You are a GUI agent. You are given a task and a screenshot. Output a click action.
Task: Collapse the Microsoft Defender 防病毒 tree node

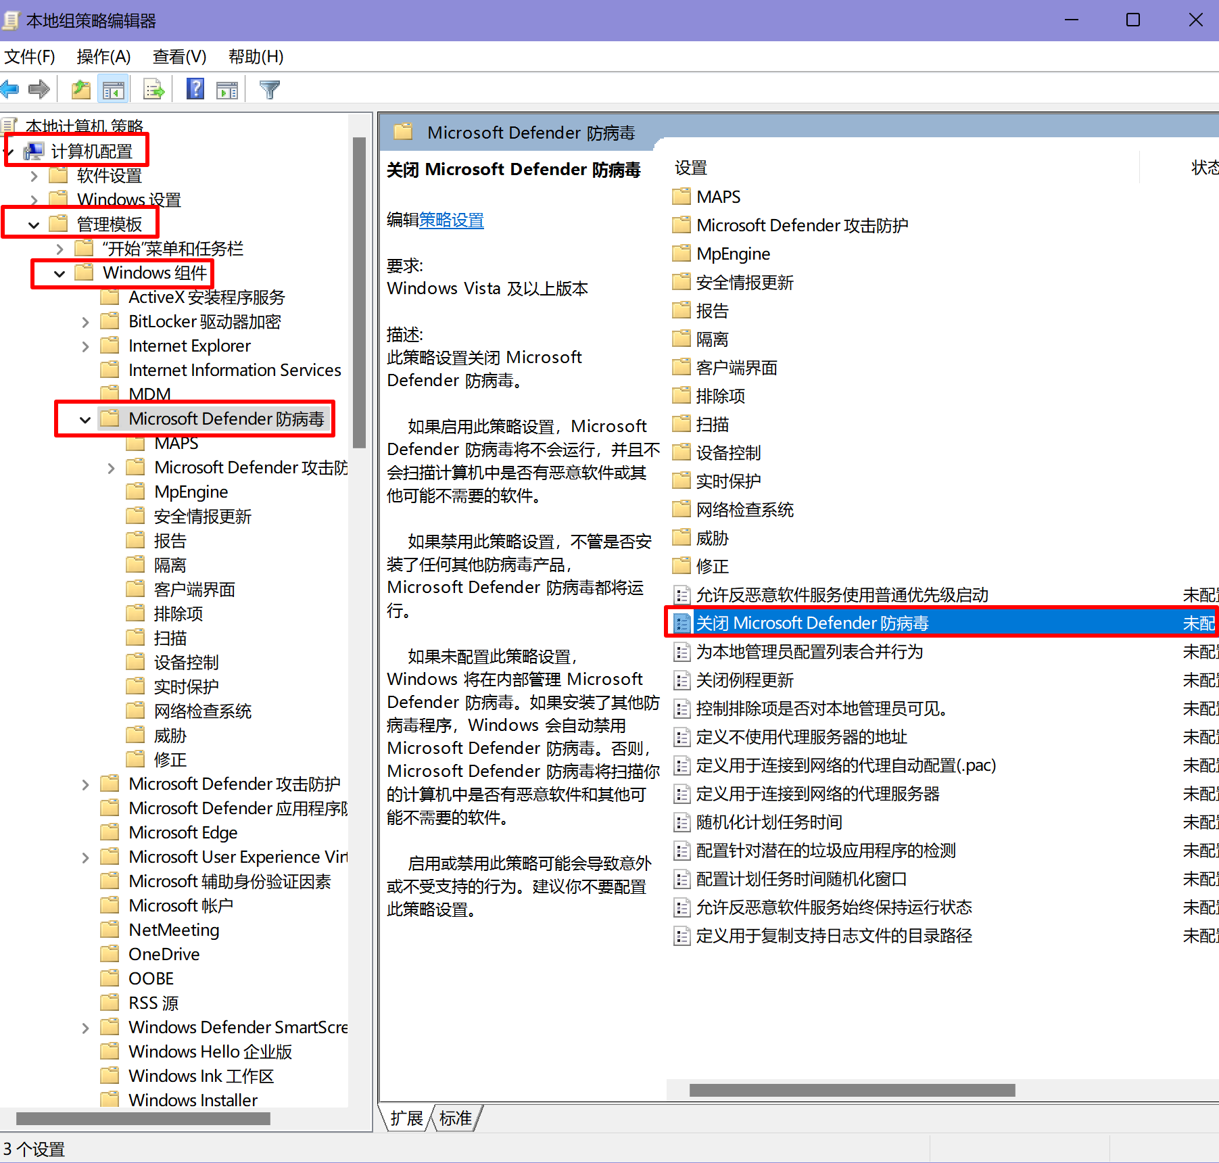pos(85,420)
